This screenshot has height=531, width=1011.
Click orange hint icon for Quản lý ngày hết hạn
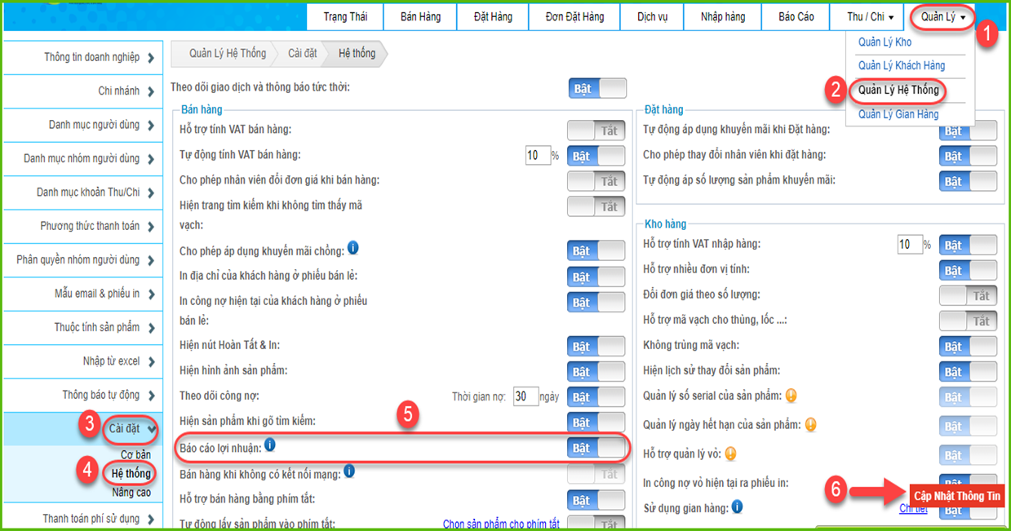(x=810, y=424)
